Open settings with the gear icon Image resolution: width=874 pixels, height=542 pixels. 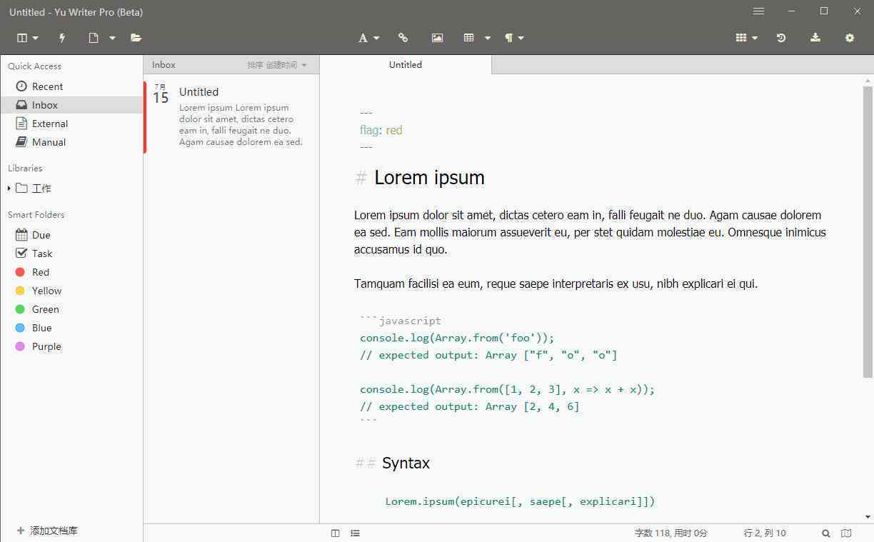(x=850, y=38)
